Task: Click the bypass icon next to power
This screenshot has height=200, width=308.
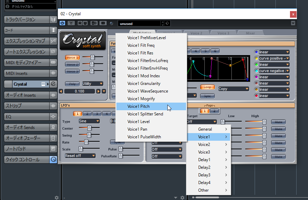Action: pyautogui.click(x=71, y=23)
